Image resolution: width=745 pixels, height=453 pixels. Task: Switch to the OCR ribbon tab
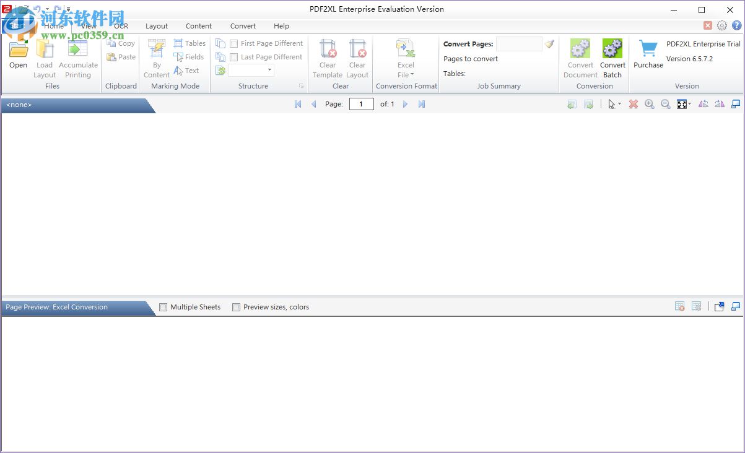pyautogui.click(x=121, y=26)
